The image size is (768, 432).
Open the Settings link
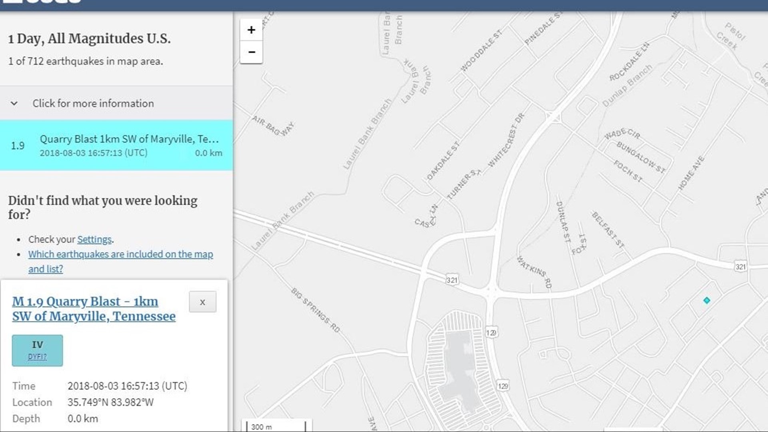click(94, 239)
